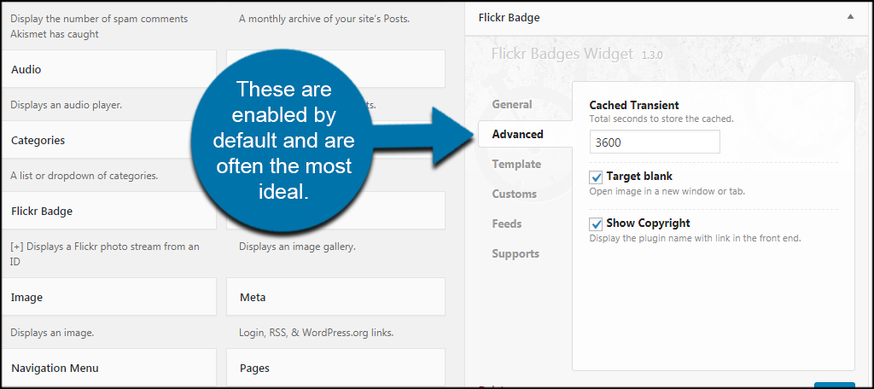Collapse the Flickr Badge widget panel arrow
This screenshot has width=874, height=389.
[850, 17]
